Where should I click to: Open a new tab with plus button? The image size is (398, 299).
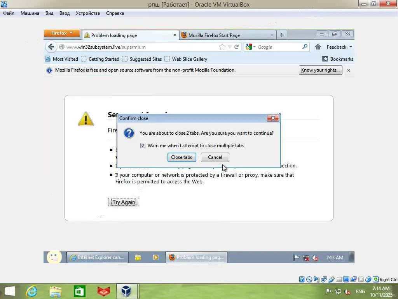point(281,35)
